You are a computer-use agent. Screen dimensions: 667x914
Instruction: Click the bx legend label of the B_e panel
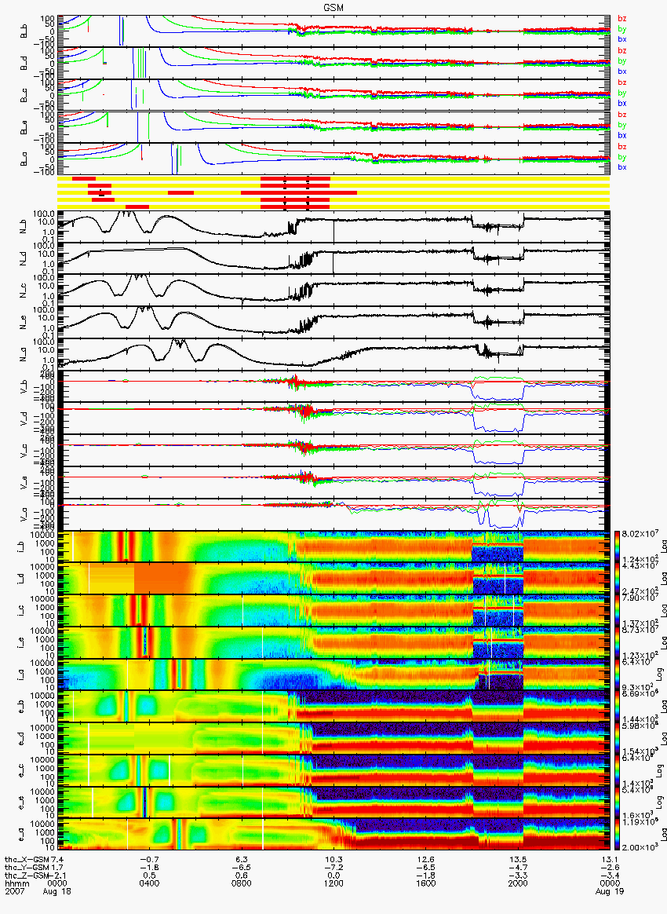pyautogui.click(x=622, y=135)
